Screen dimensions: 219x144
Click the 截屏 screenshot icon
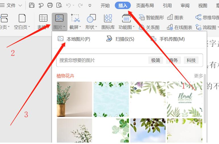[75, 18]
